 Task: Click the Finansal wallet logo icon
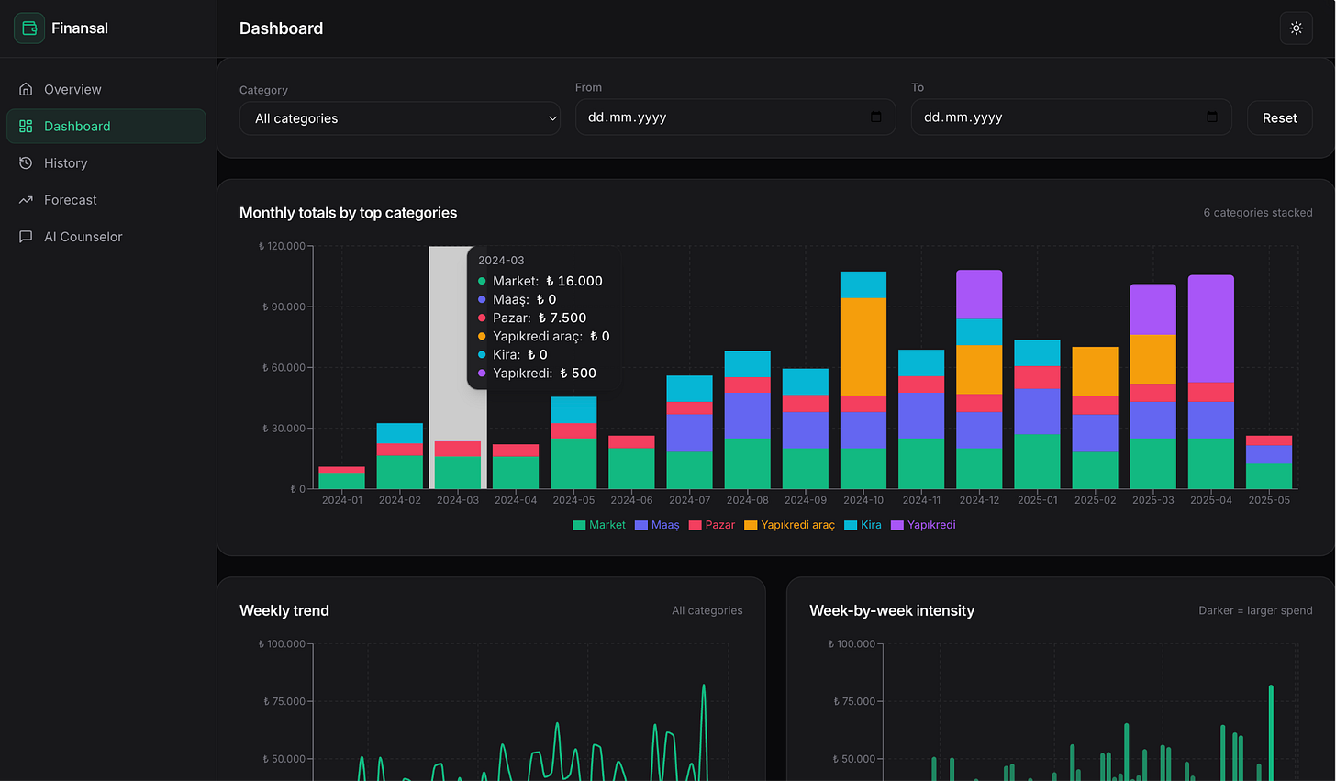(x=29, y=28)
